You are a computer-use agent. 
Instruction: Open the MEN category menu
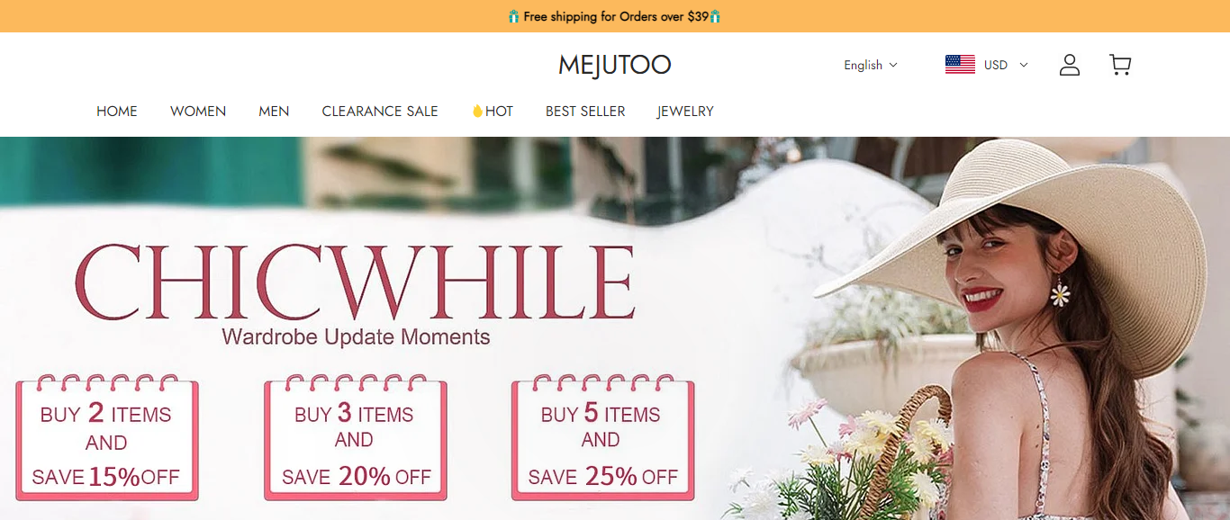pyautogui.click(x=274, y=112)
